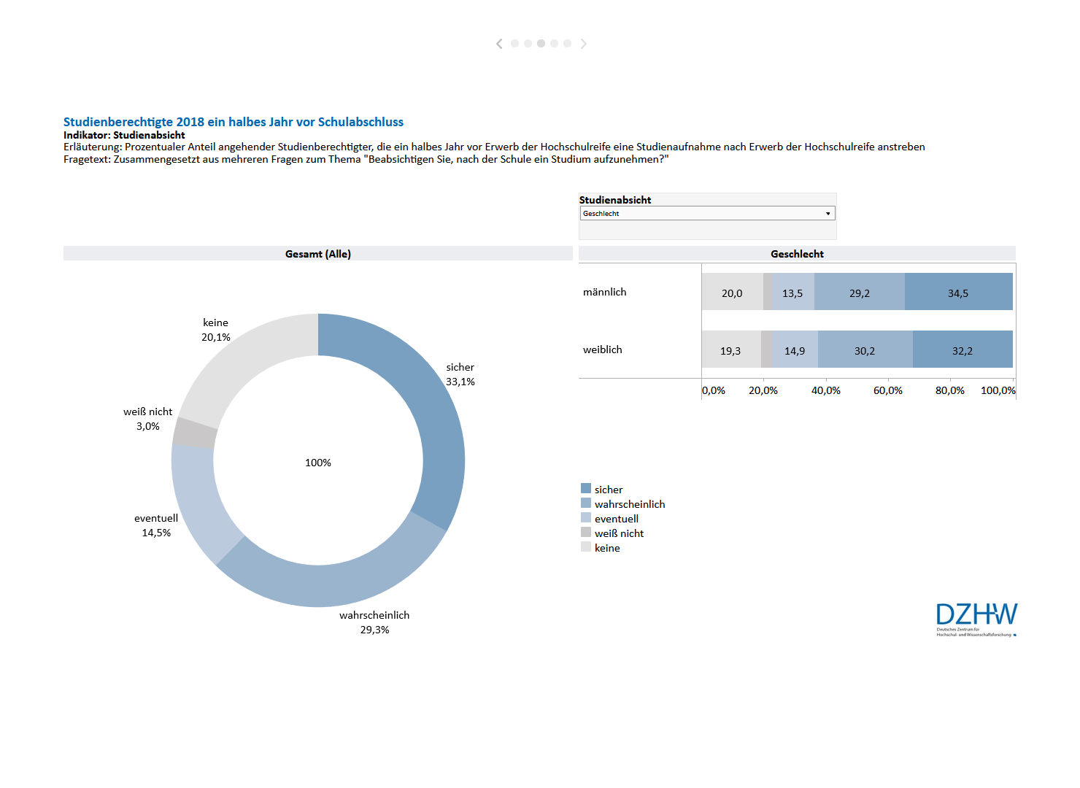This screenshot has width=1080, height=788.
Task: Open the Studienabsicht Geschlecht dropdown
Action: (x=707, y=213)
